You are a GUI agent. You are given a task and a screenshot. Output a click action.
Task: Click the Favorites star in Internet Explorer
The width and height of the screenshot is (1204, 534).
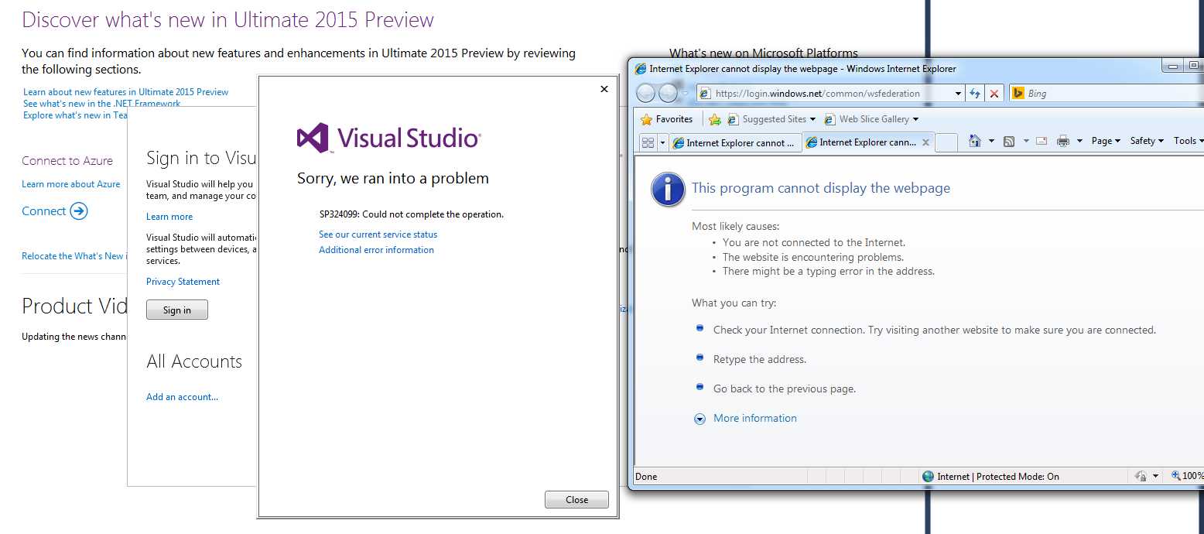pos(647,119)
